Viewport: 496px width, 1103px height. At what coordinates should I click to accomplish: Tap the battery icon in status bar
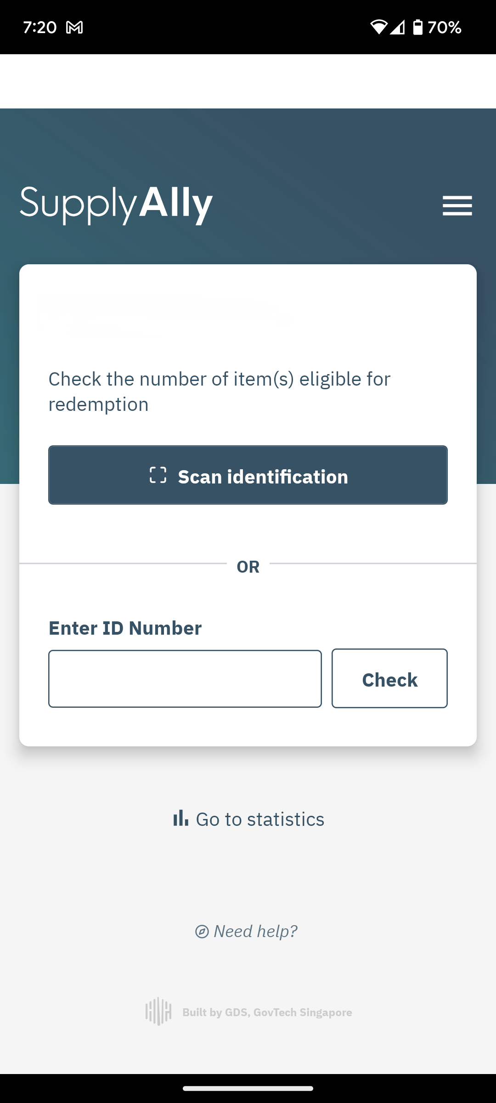pyautogui.click(x=418, y=27)
